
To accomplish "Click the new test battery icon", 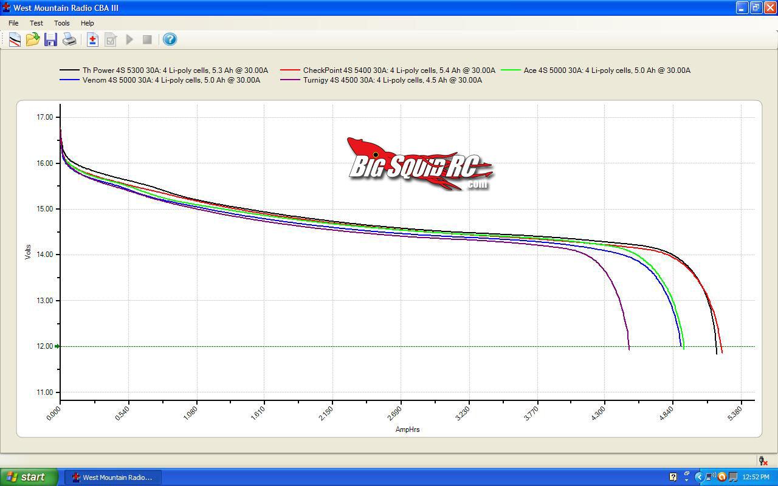I will (x=92, y=39).
